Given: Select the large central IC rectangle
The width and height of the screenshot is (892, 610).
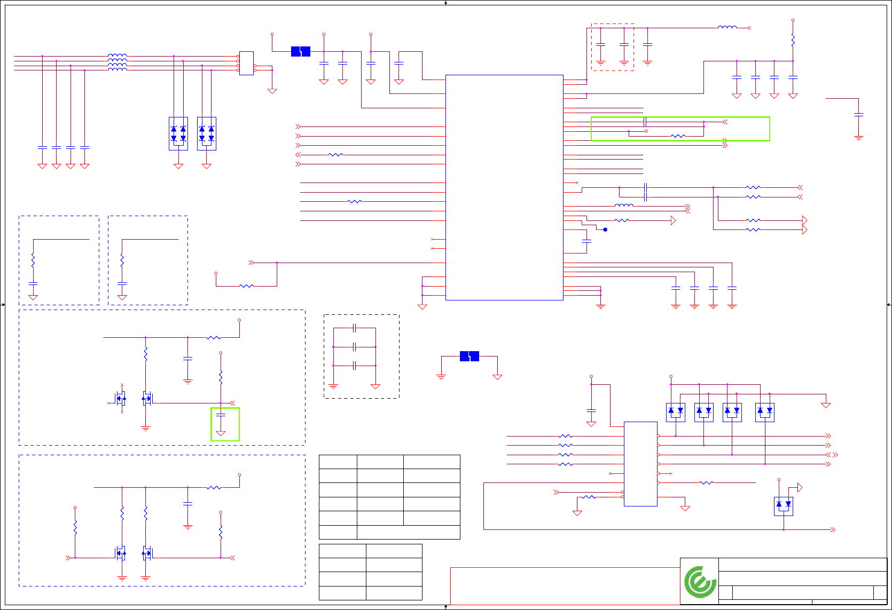Looking at the screenshot, I should click(504, 187).
